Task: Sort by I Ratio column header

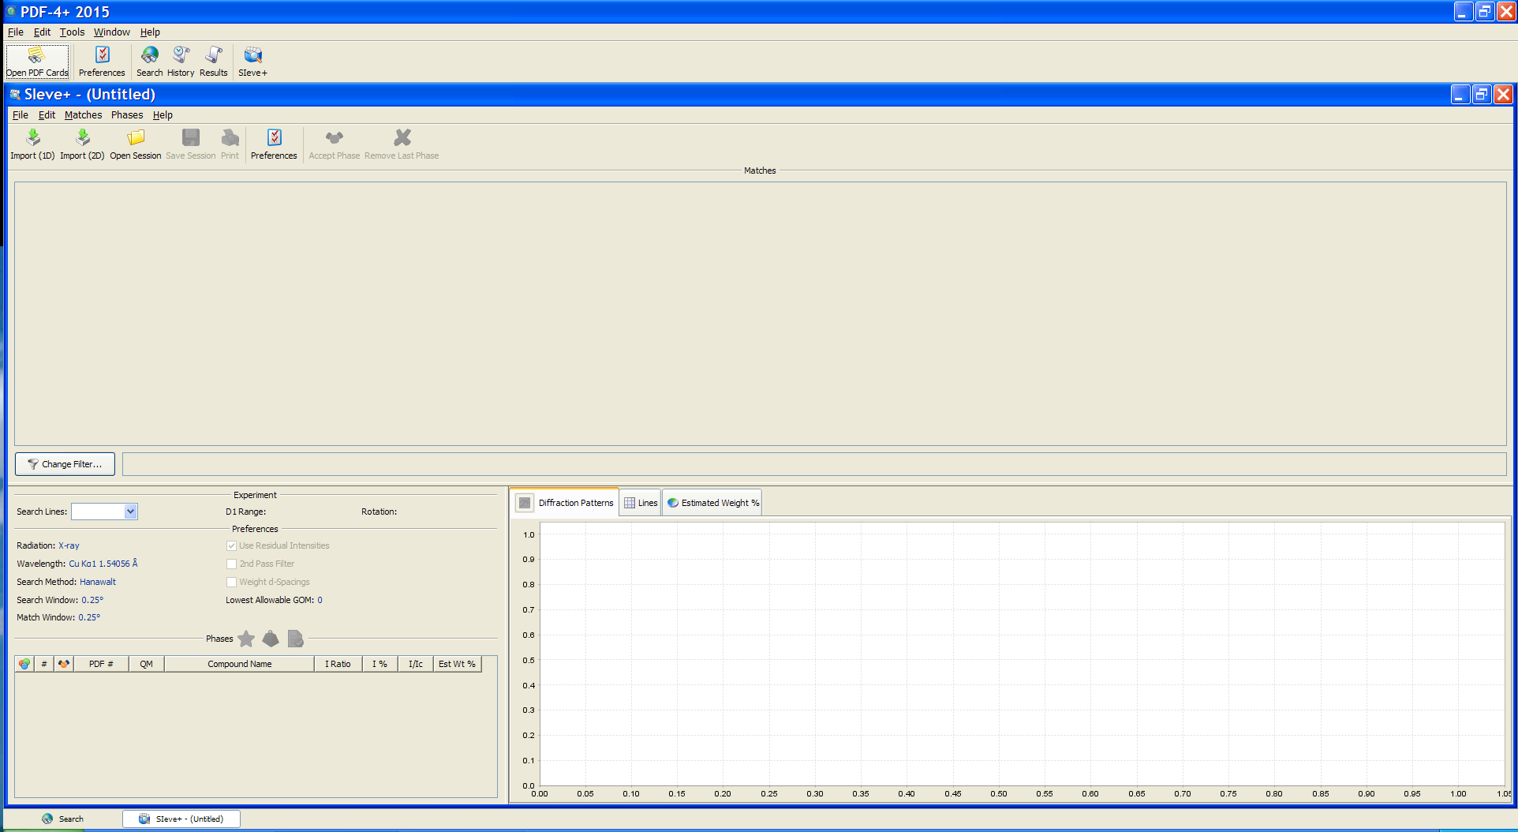Action: click(338, 664)
